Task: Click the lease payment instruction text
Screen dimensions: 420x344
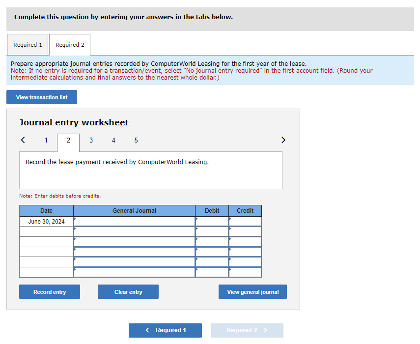Action: click(x=117, y=162)
